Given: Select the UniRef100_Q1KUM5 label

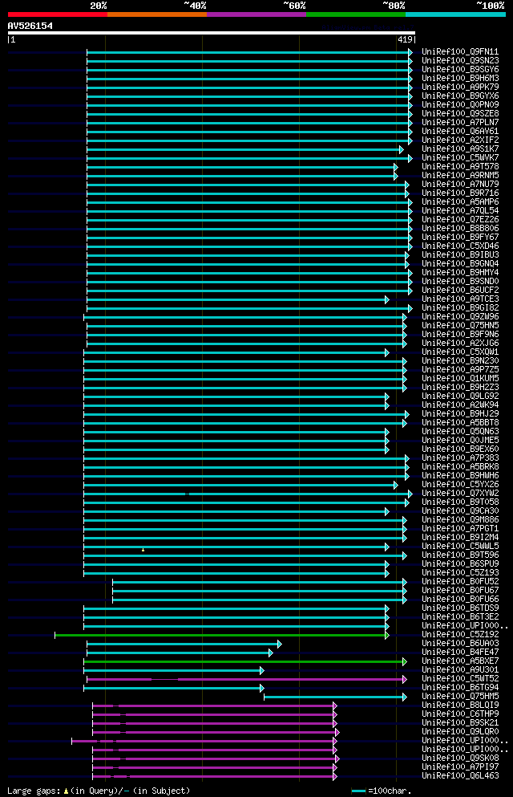Looking at the screenshot, I should point(460,379).
